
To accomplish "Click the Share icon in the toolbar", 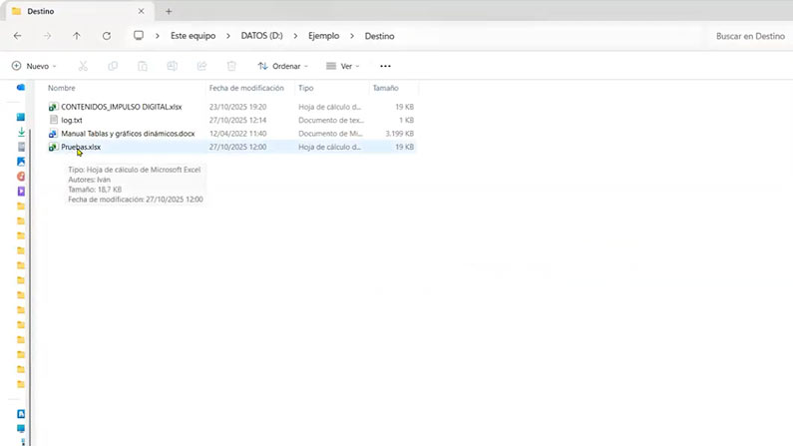I will click(201, 66).
